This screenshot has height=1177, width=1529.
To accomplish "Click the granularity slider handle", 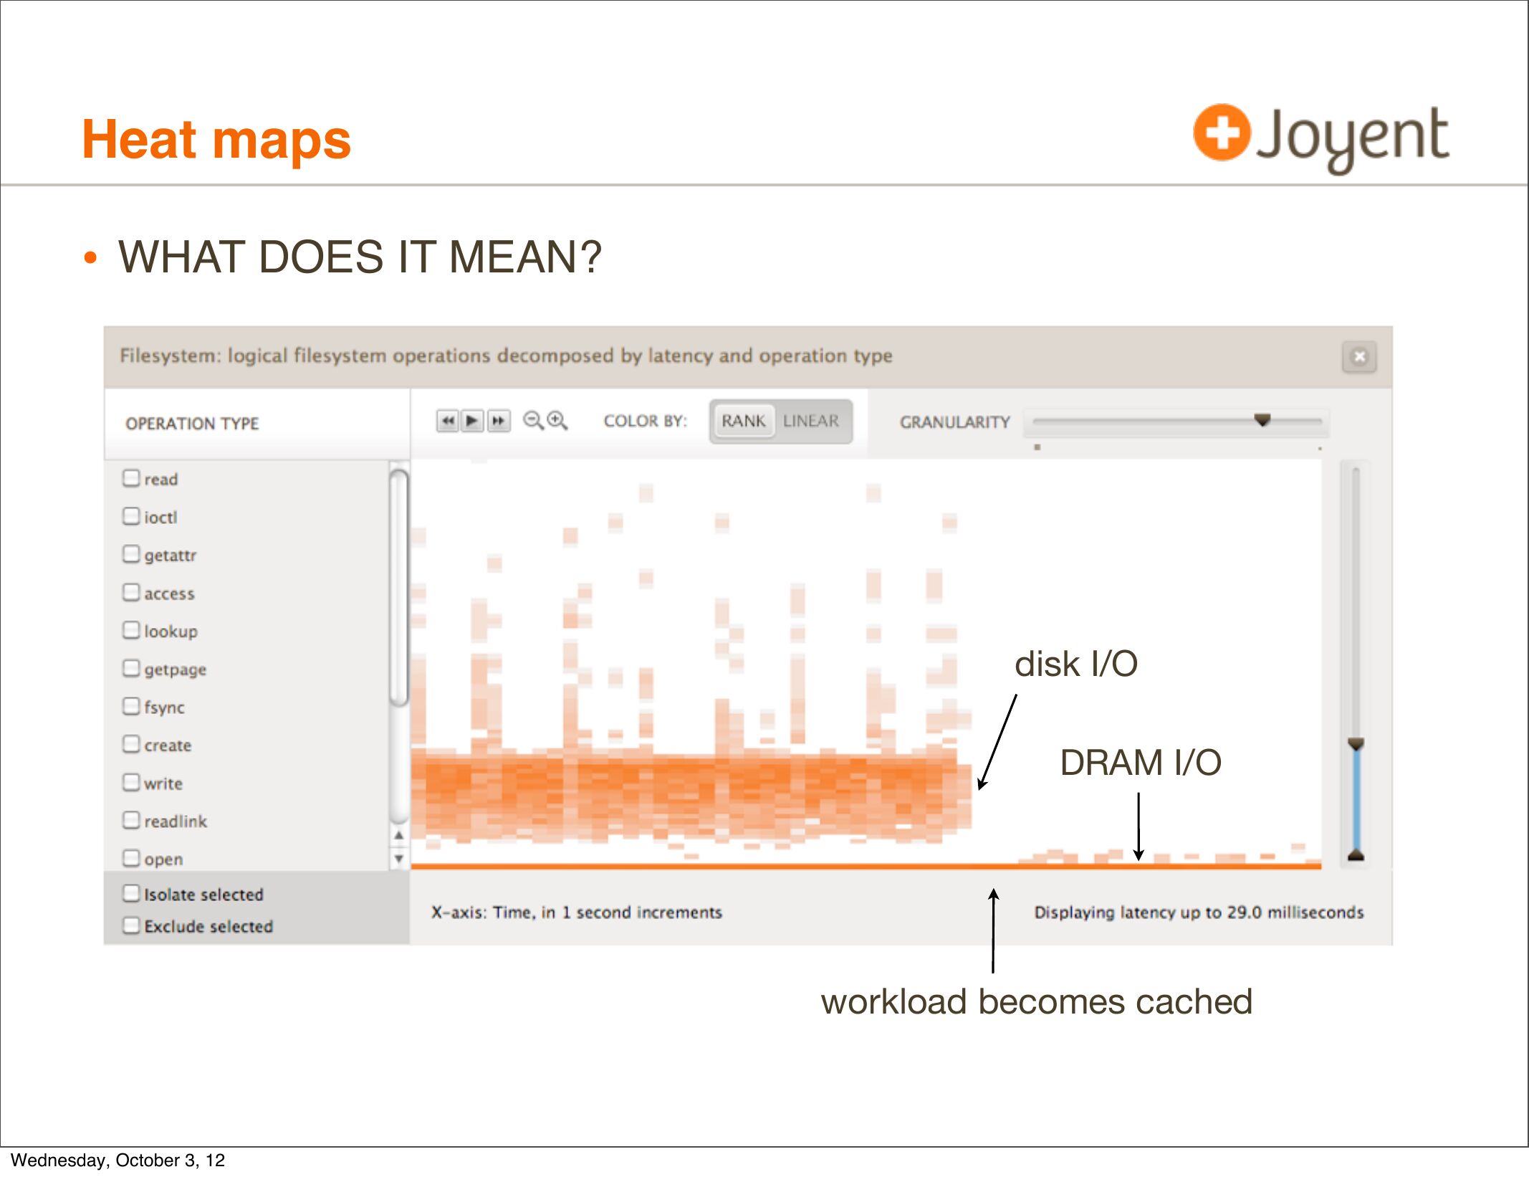I will [x=1262, y=419].
